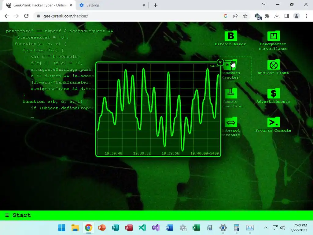Screen dimensions: 313x235
Task: Click the timestamp 19:39:52 on graph
Action: pos(142,153)
